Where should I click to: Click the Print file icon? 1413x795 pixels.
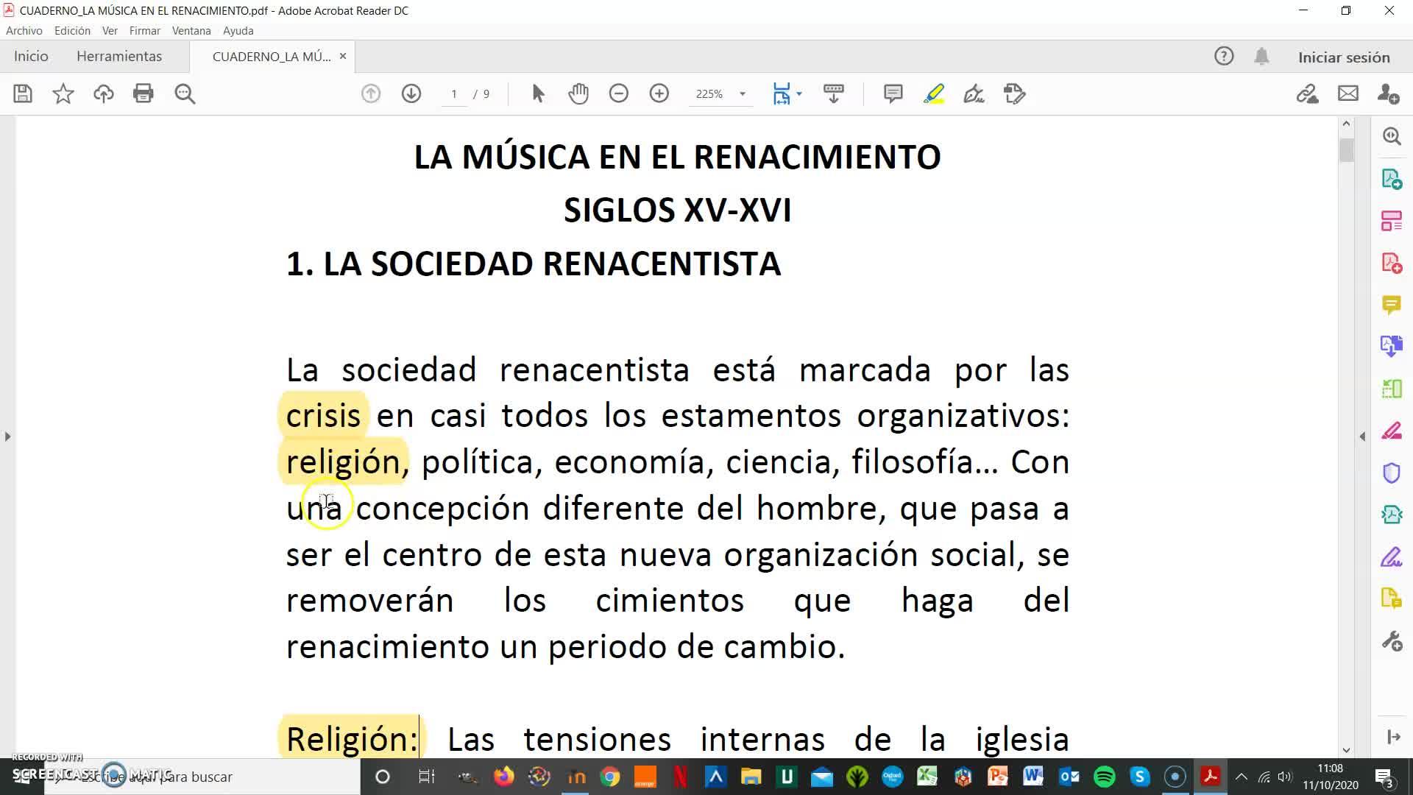pos(143,93)
